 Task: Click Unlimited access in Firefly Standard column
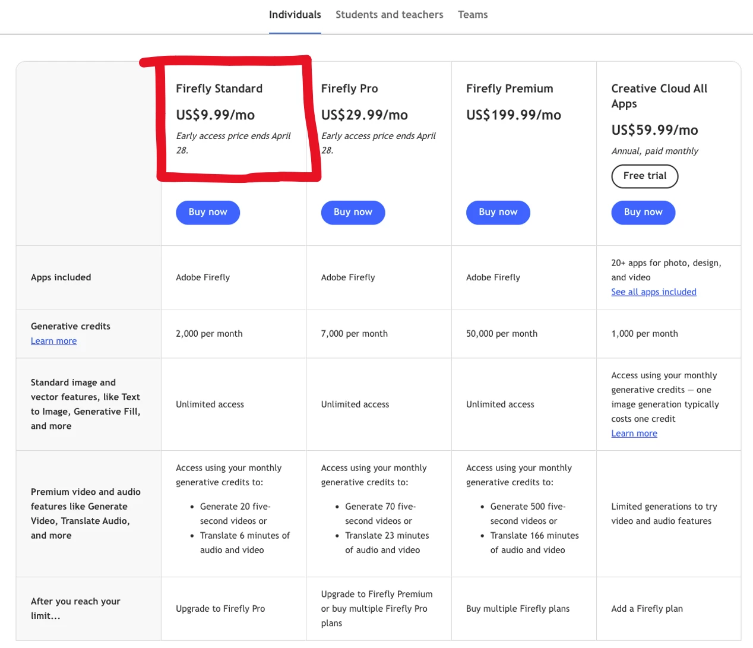tap(210, 404)
